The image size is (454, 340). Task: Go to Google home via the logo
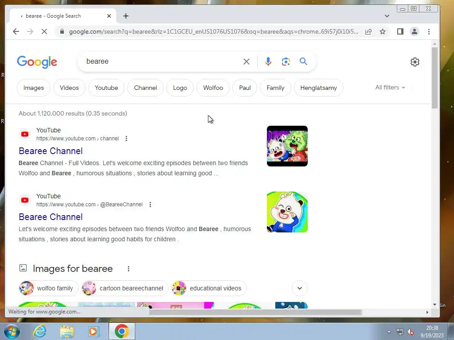[37, 62]
